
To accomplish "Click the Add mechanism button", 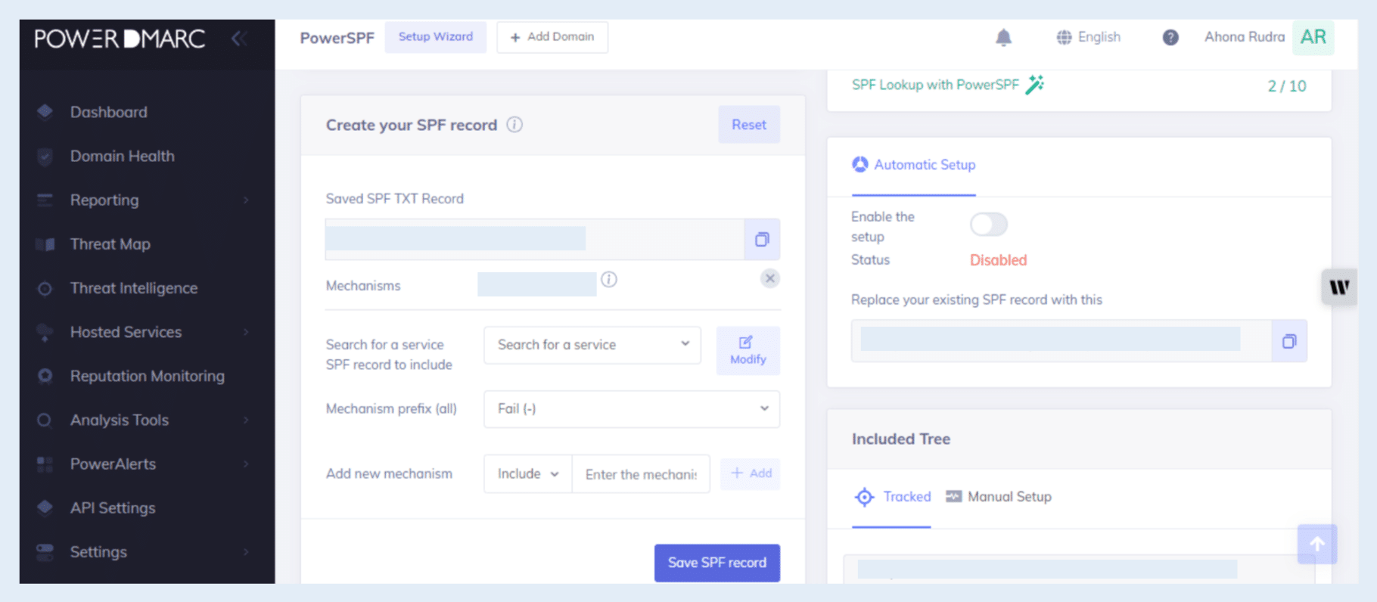I will coord(751,473).
